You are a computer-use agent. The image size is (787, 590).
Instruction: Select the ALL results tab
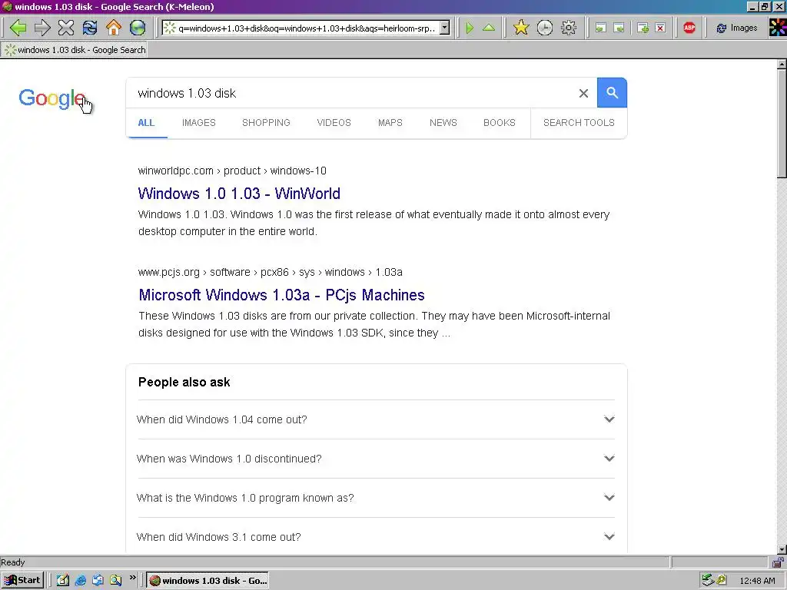[x=146, y=123]
